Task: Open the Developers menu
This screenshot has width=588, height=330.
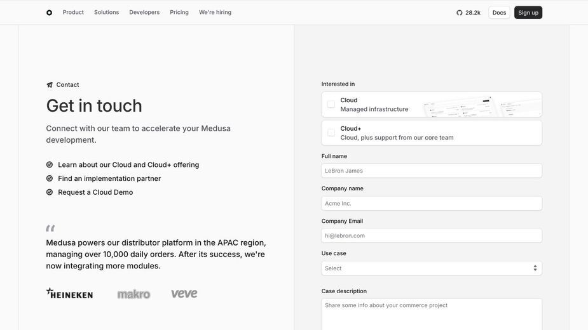Action: pyautogui.click(x=144, y=12)
